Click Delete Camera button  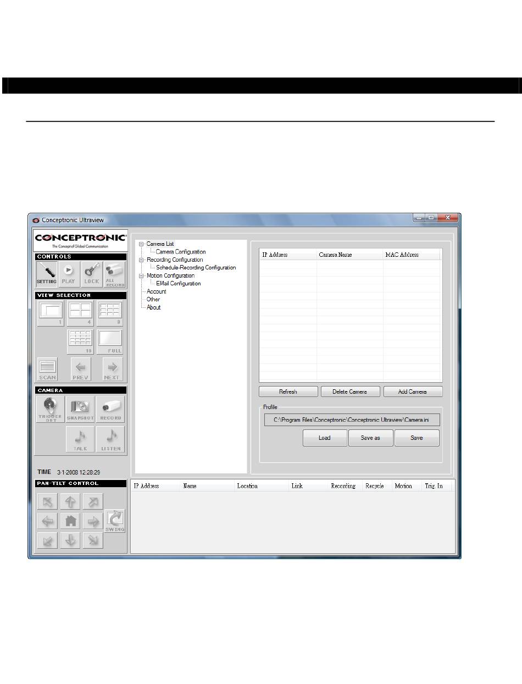[349, 391]
